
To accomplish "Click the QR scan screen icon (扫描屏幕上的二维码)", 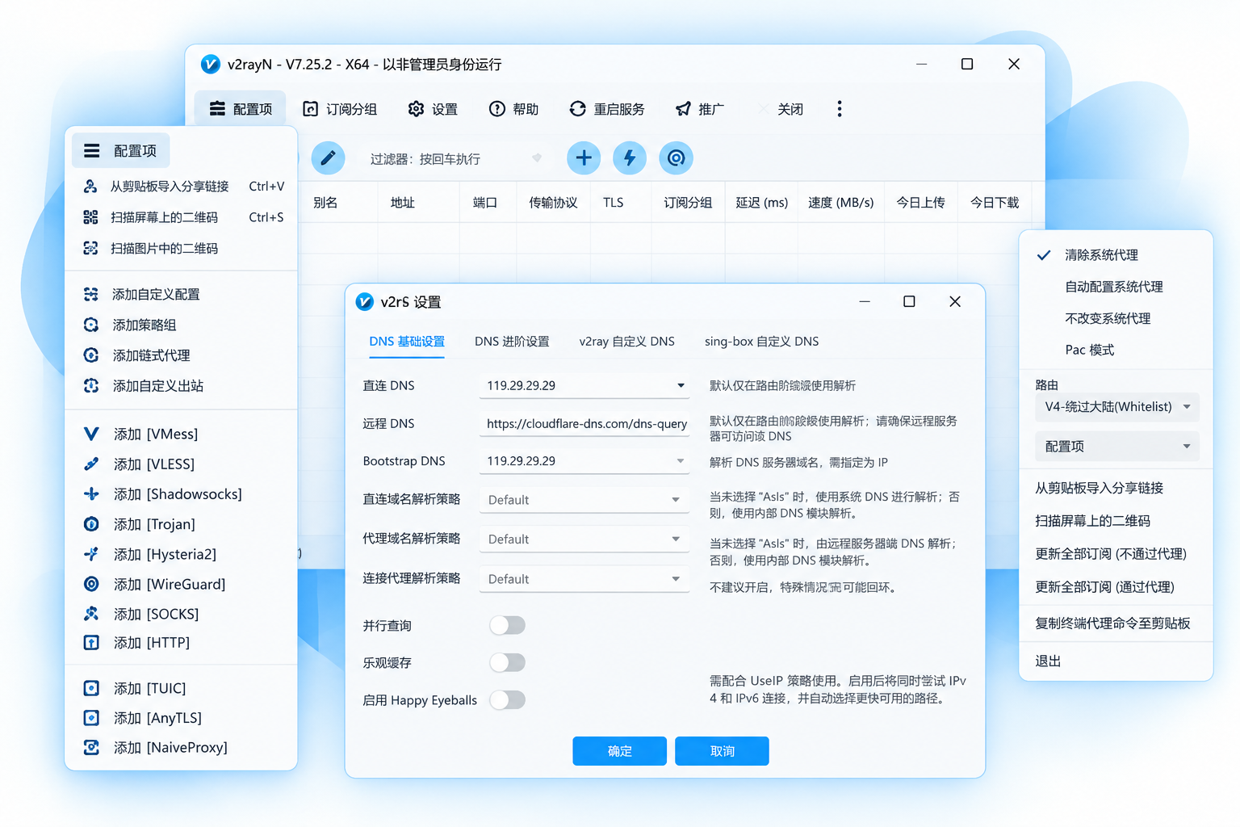I will click(x=91, y=217).
